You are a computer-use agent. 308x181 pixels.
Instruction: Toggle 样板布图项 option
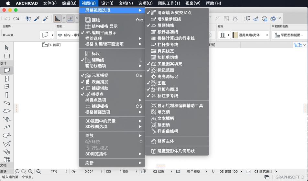(177, 89)
